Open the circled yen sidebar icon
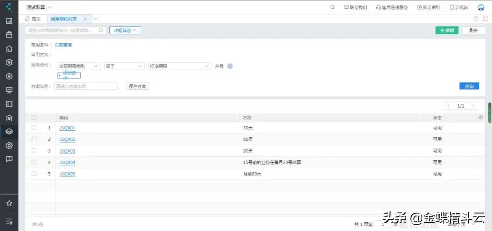The height and width of the screenshot is (231, 492). (9, 76)
